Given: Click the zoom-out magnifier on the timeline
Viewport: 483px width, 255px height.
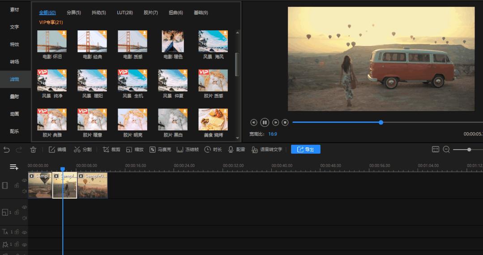Looking at the screenshot, I should pos(446,150).
